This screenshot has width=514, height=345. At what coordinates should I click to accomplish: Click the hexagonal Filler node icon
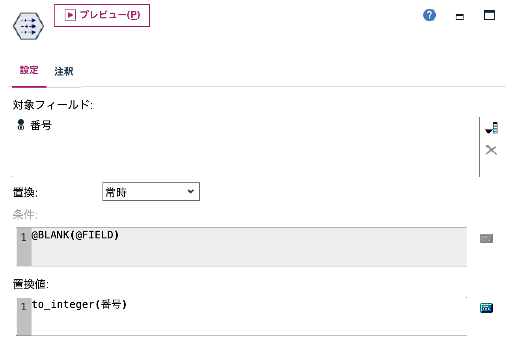(x=28, y=25)
